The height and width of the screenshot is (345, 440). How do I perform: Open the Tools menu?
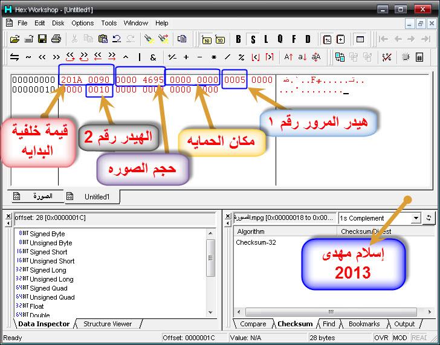109,23
